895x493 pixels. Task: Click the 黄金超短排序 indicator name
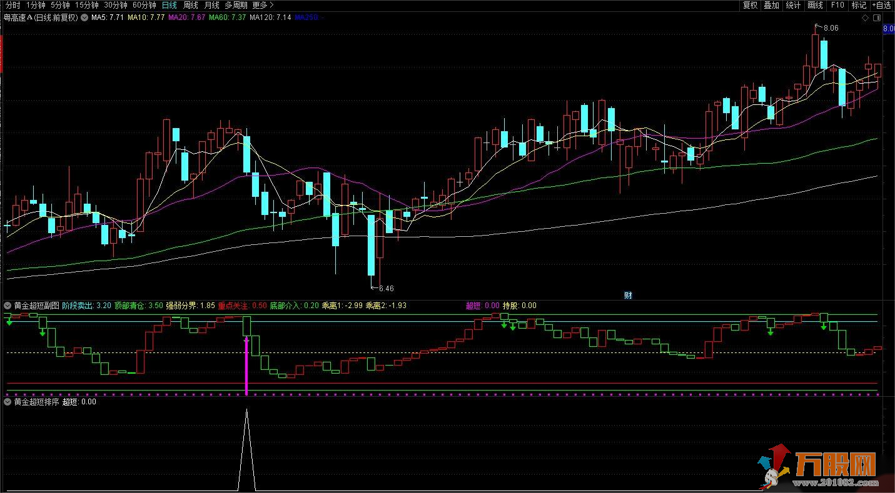pos(36,402)
